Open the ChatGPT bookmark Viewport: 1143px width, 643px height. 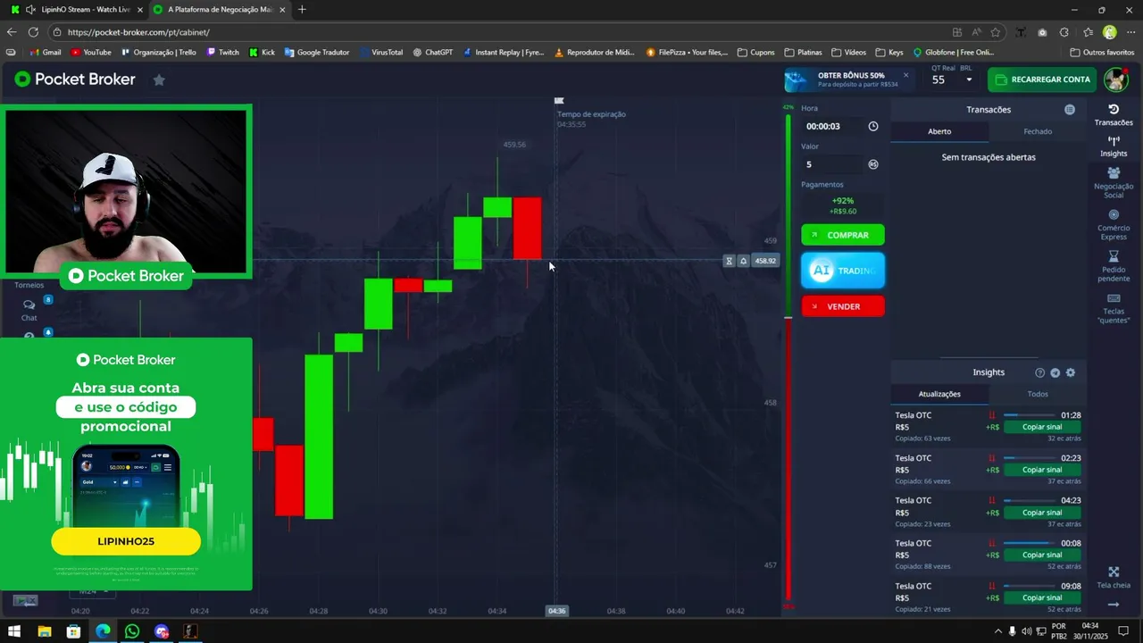[x=433, y=52]
